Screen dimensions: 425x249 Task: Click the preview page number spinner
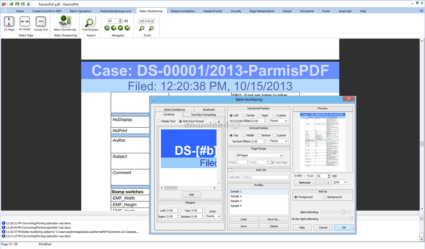click(x=329, y=176)
